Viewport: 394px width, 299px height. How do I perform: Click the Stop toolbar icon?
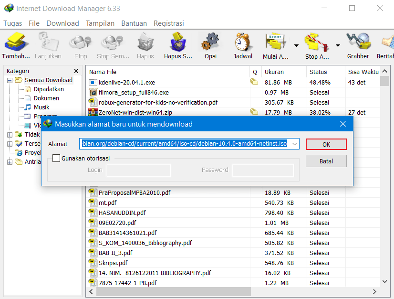pos(81,43)
